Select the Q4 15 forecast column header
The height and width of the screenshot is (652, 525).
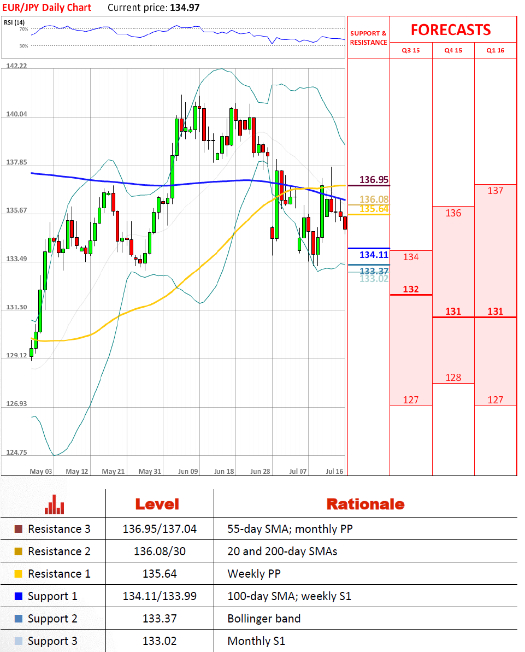(x=453, y=50)
